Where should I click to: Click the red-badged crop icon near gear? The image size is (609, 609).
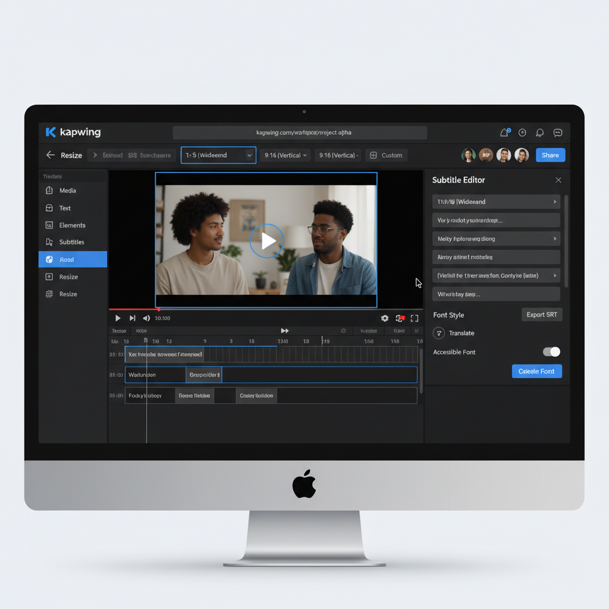[400, 318]
